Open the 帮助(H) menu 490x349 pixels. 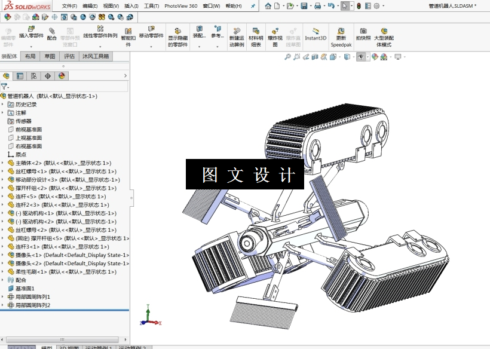234,6
